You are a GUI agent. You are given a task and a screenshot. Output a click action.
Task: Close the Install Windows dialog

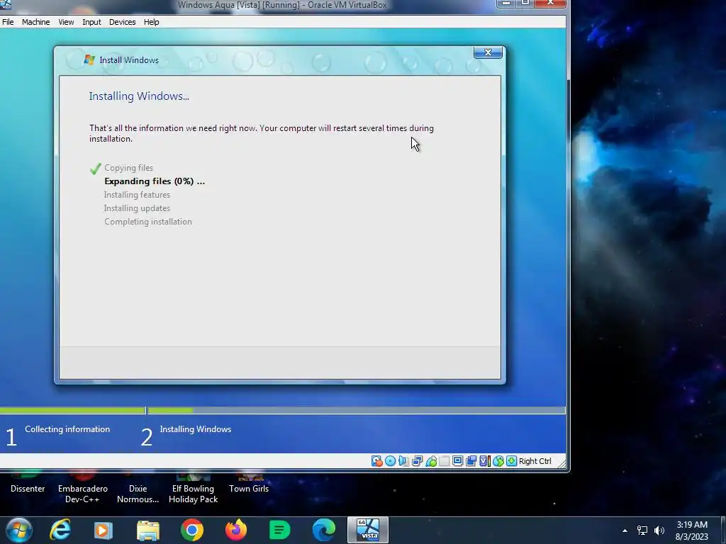pos(488,52)
